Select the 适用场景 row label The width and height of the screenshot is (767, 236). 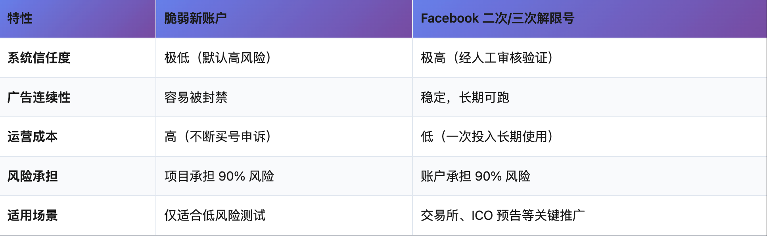33,215
